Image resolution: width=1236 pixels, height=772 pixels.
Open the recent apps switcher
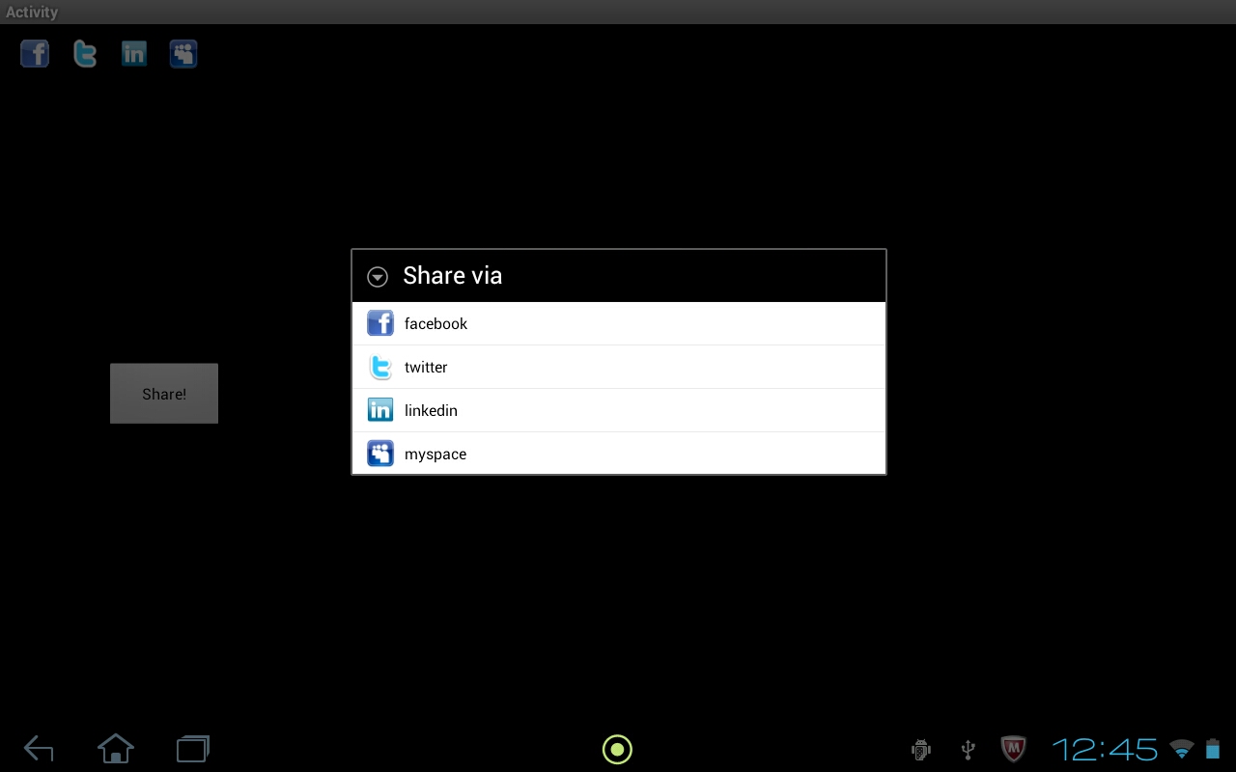tap(193, 749)
